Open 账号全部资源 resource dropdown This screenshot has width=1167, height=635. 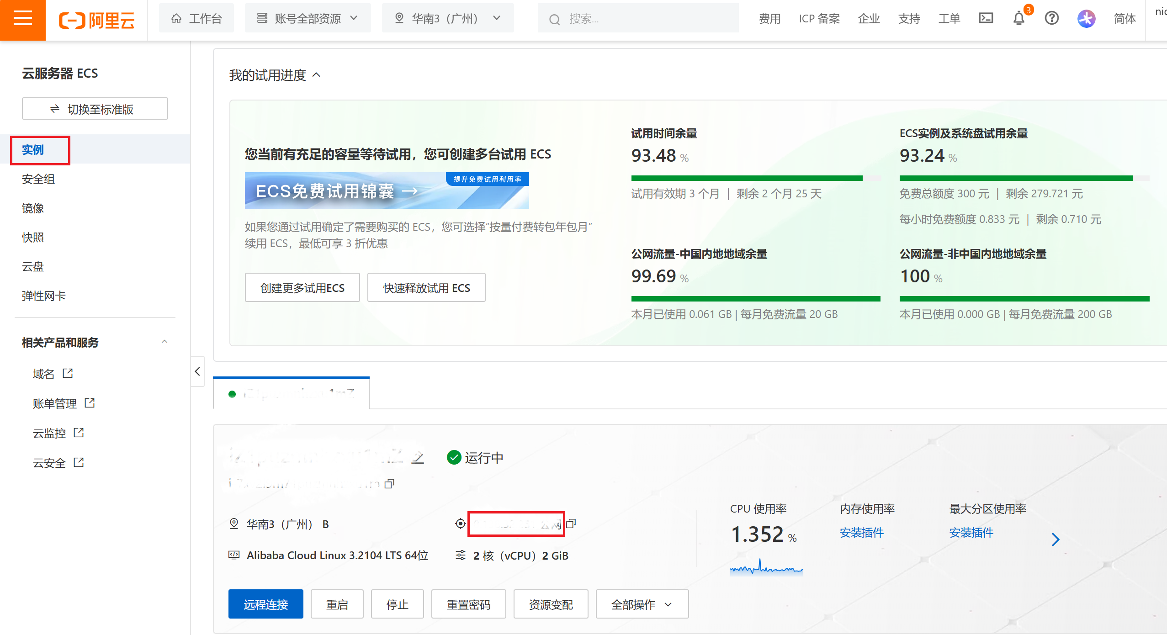[308, 18]
